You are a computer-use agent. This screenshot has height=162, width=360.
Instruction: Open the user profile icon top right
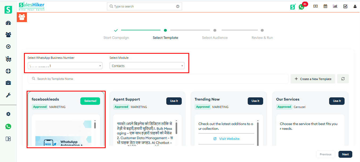pos(355,6)
